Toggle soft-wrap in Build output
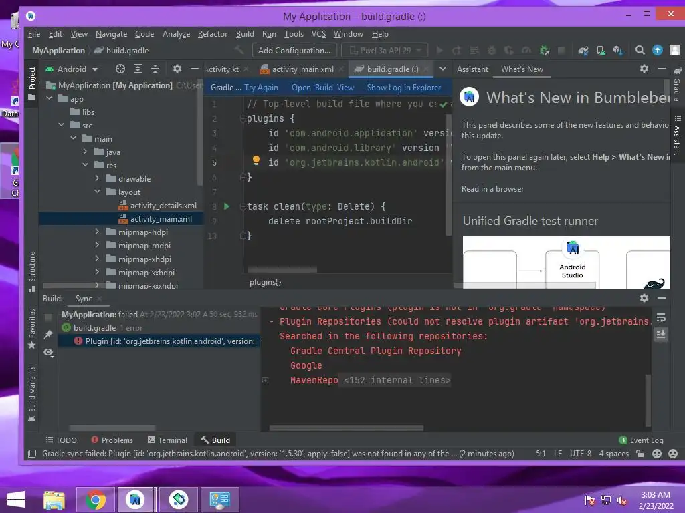Image resolution: width=685 pixels, height=513 pixels. pos(661,317)
